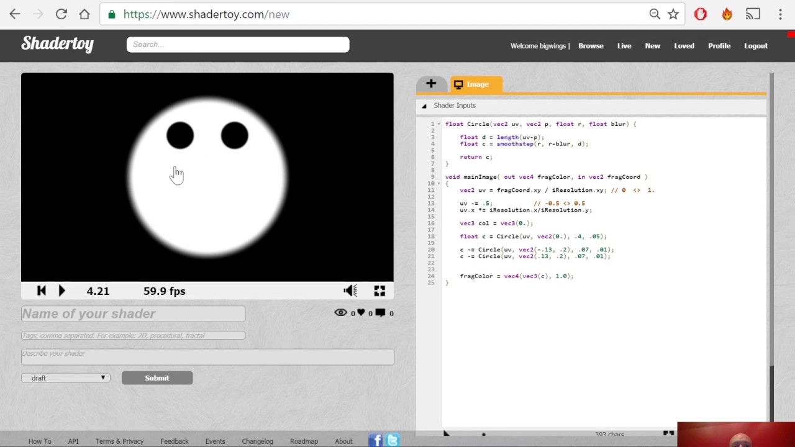Collapse the mainImage body at line 10
Screen dimensions: 795x447
tap(439, 184)
